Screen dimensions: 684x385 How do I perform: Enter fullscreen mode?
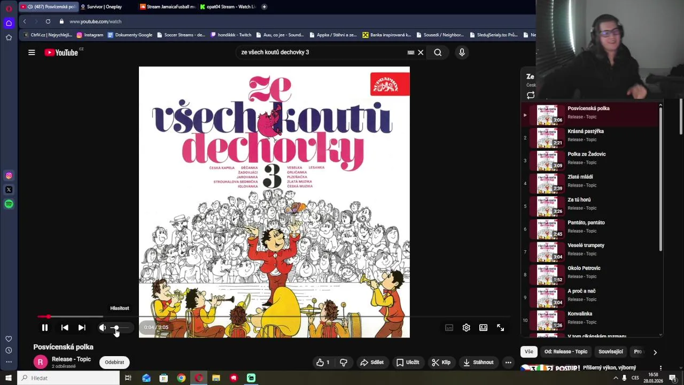click(500, 327)
